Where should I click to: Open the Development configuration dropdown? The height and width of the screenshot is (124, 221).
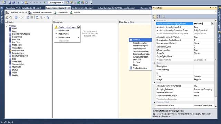[56, 2]
